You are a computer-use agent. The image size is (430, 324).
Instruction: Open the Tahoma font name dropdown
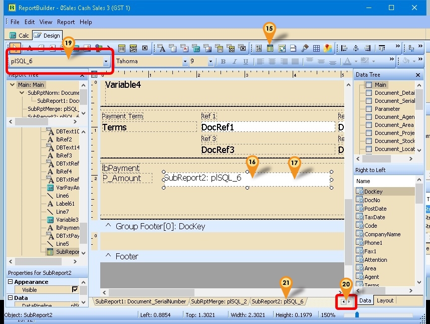tap(185, 62)
